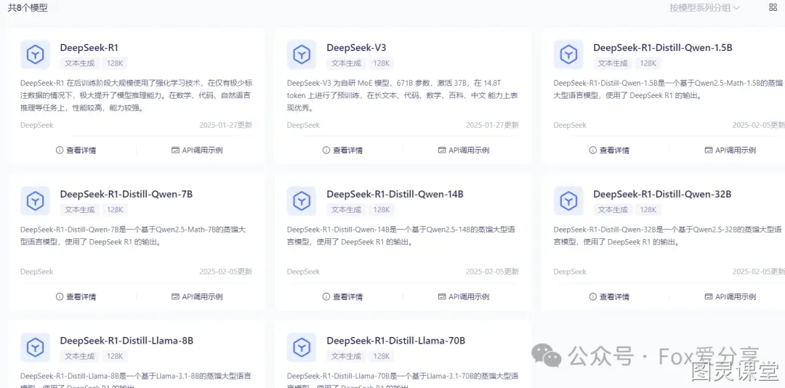The image size is (785, 388).
Task: Click 文本生成 tag on DeepSeek-R1-Distill-Llama-8B card
Action: pyautogui.click(x=80, y=356)
